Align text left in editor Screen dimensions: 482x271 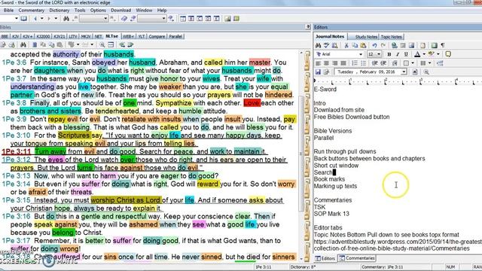coord(318,63)
